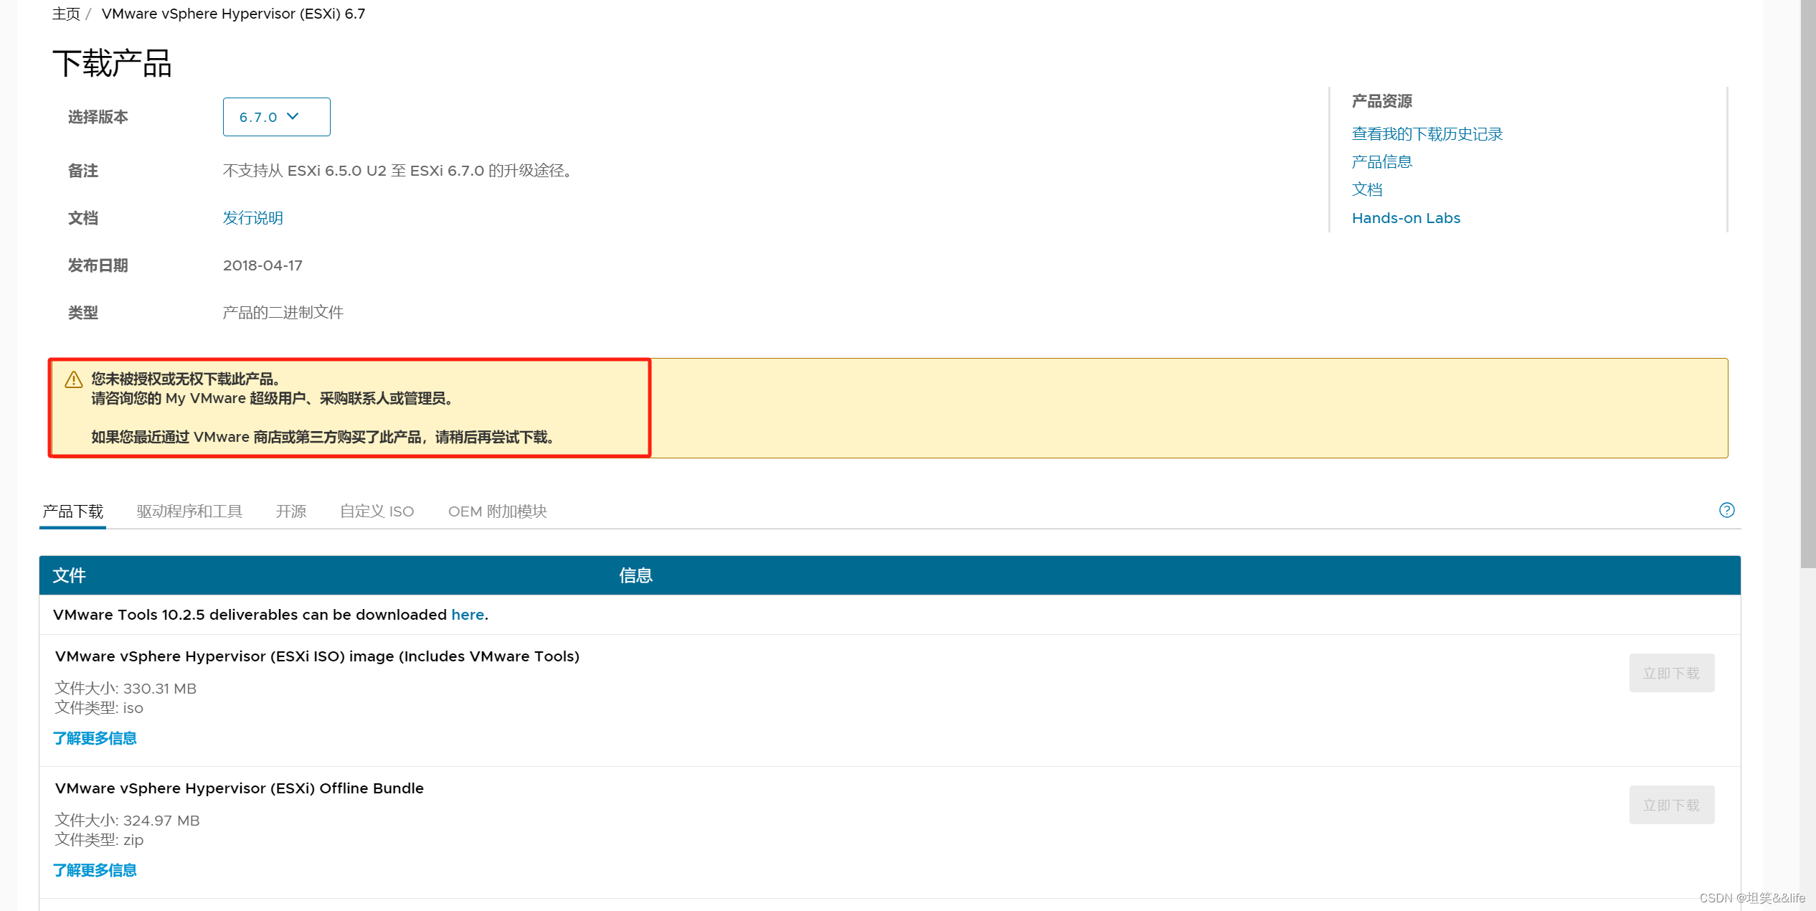The height and width of the screenshot is (911, 1816).
Task: Click the 文件类型: iso text
Action: (99, 708)
